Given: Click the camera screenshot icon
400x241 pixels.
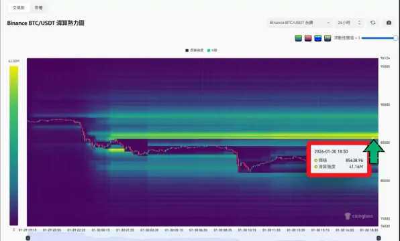Looking at the screenshot, I should (x=389, y=23).
